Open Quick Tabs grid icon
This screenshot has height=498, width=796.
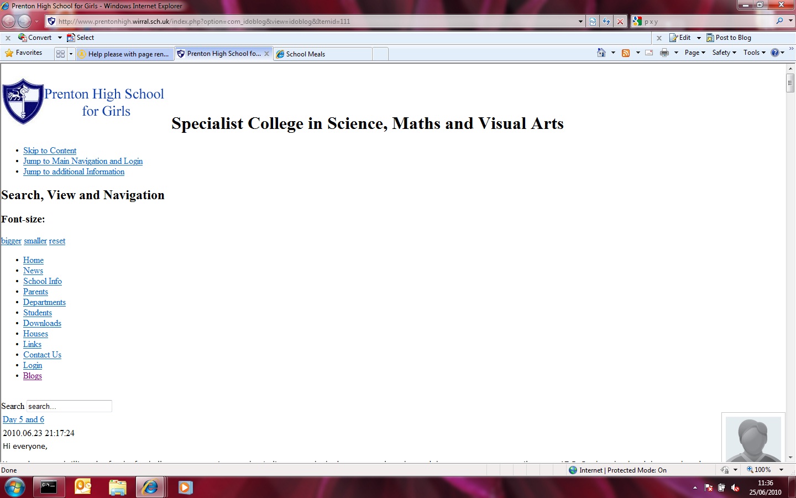[x=60, y=54]
